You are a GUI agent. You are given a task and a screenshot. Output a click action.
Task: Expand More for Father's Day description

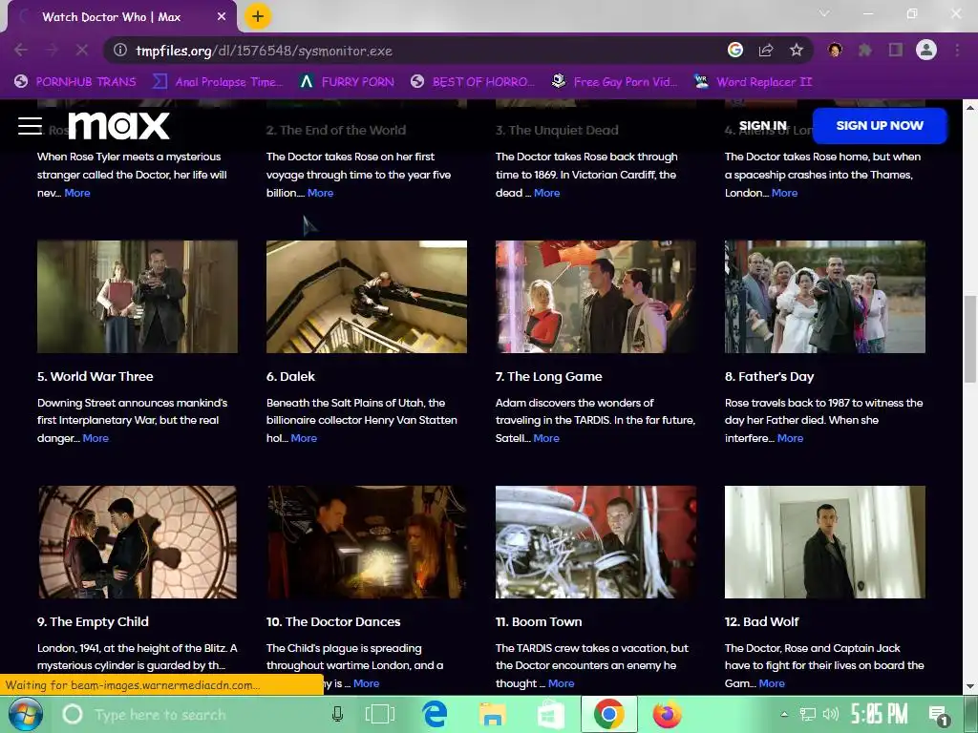tap(790, 438)
